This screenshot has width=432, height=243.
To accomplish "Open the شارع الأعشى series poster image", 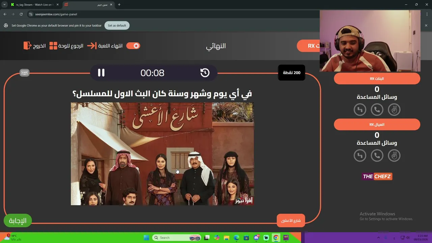I will [162, 154].
